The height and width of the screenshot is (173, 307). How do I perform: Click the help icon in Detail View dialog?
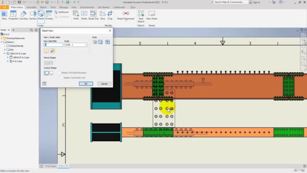pos(44,84)
